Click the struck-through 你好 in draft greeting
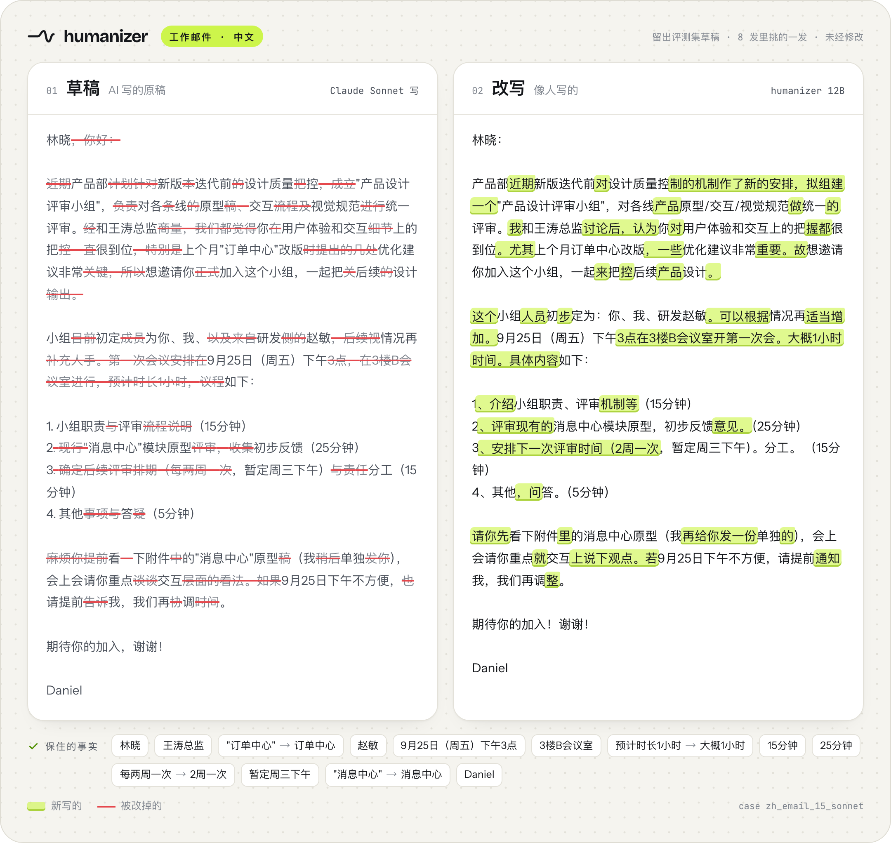The height and width of the screenshot is (843, 891). click(96, 140)
